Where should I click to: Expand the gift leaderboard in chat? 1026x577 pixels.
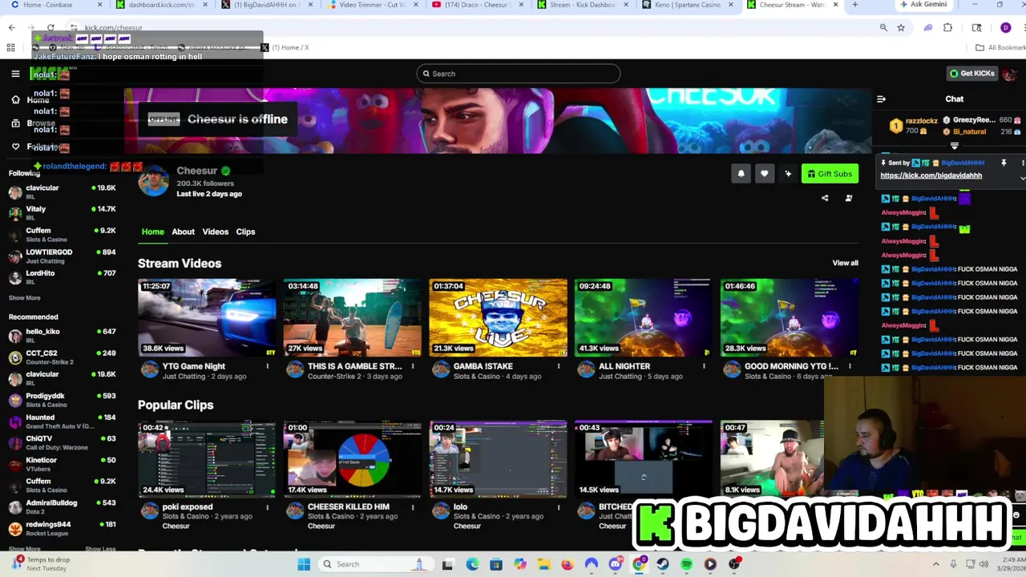(x=954, y=146)
